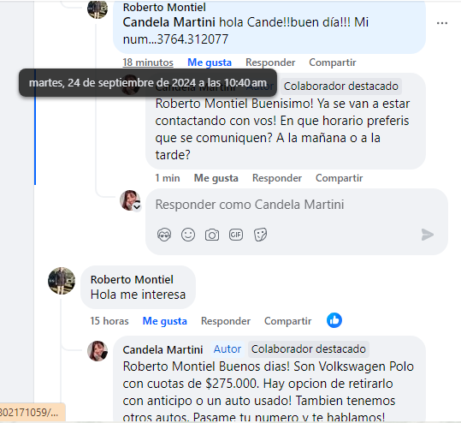Viewport: 461px width, 423px height.
Task: Insert a GIF into the reply
Action: pos(236,235)
